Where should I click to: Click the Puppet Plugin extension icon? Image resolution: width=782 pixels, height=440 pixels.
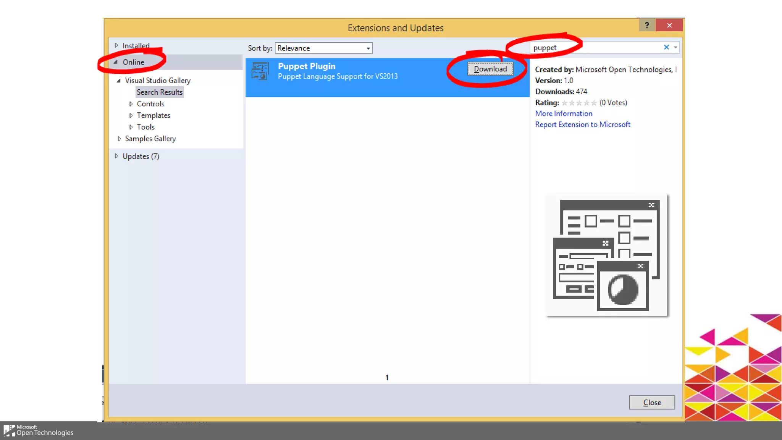click(x=260, y=71)
